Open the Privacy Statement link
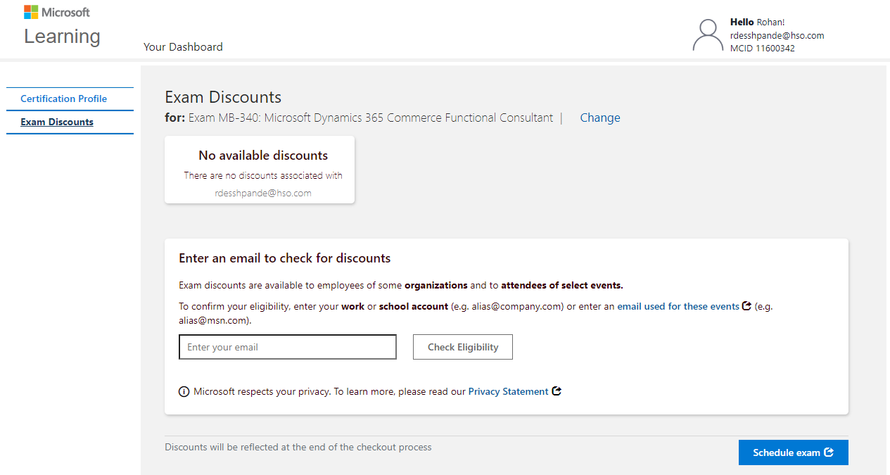 tap(508, 392)
